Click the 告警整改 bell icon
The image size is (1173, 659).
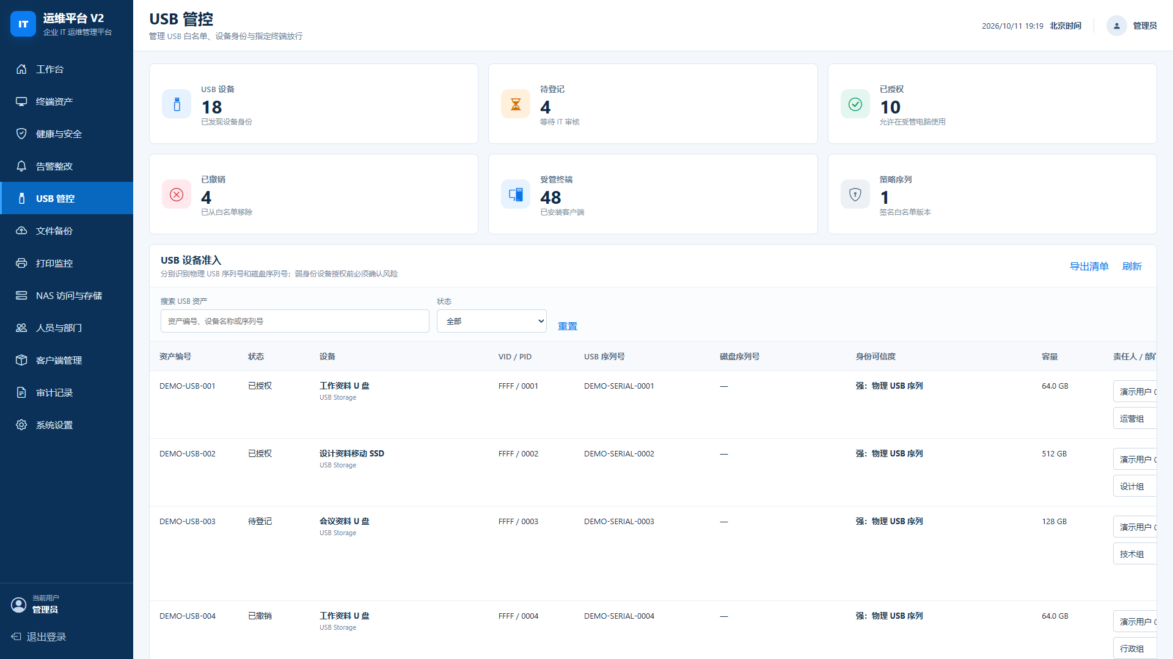tap(21, 166)
